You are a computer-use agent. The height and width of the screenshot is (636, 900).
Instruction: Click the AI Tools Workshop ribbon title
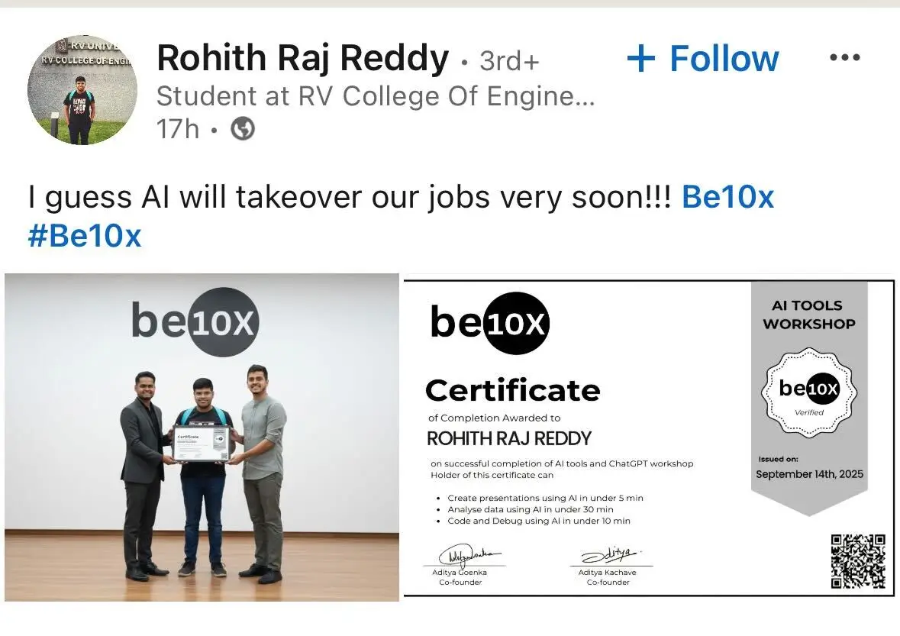808,315
